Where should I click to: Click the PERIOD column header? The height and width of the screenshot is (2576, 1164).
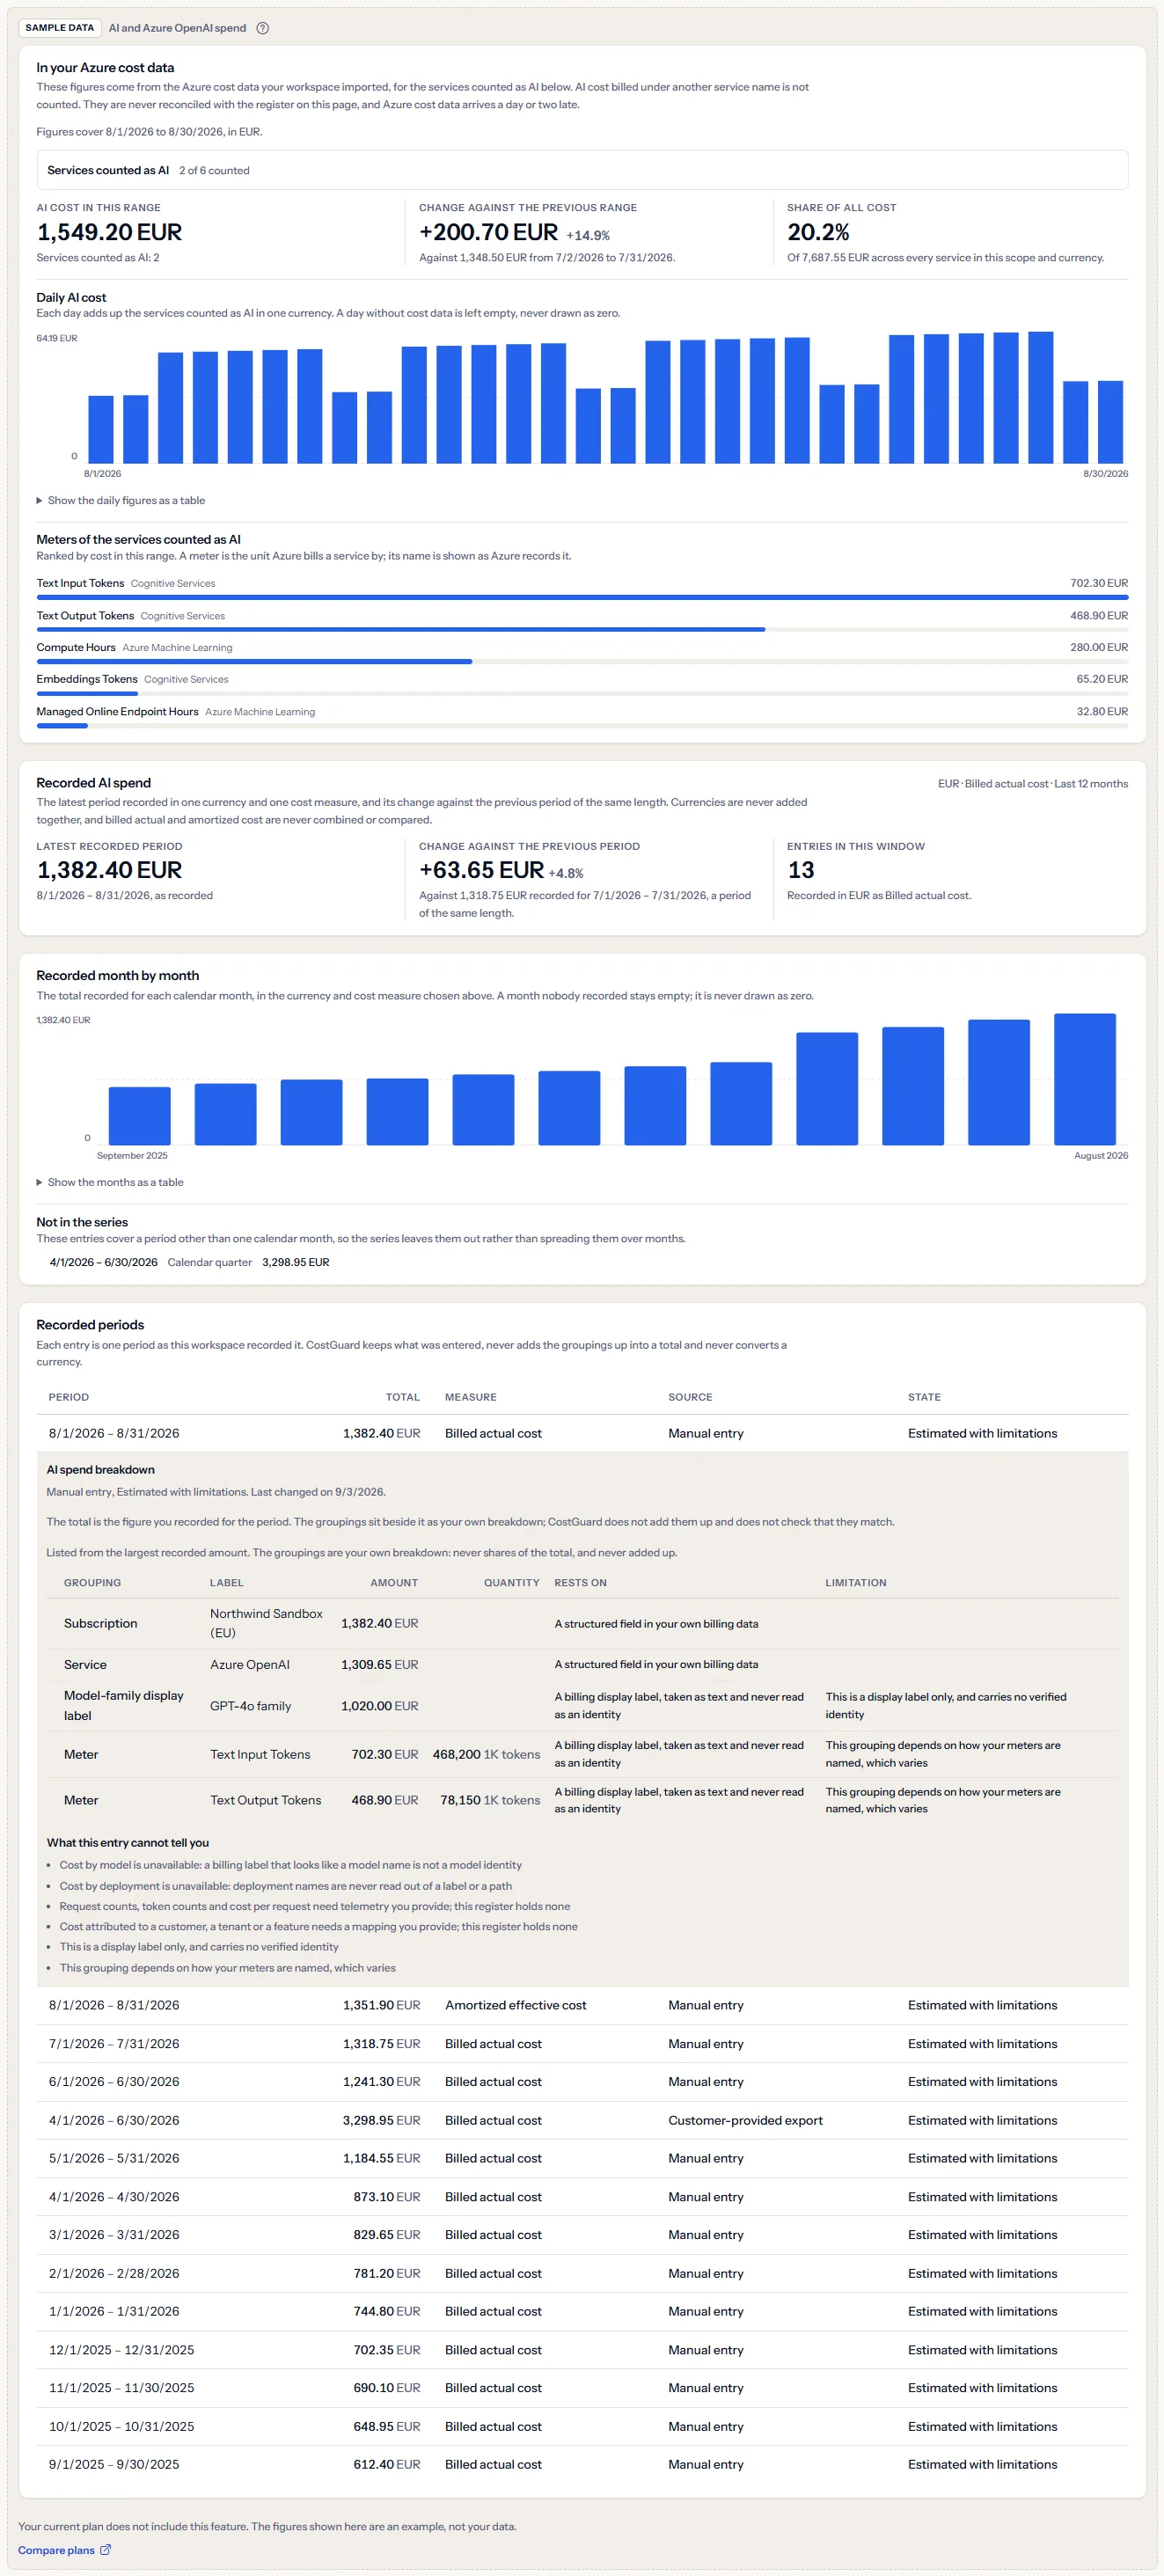click(69, 1397)
